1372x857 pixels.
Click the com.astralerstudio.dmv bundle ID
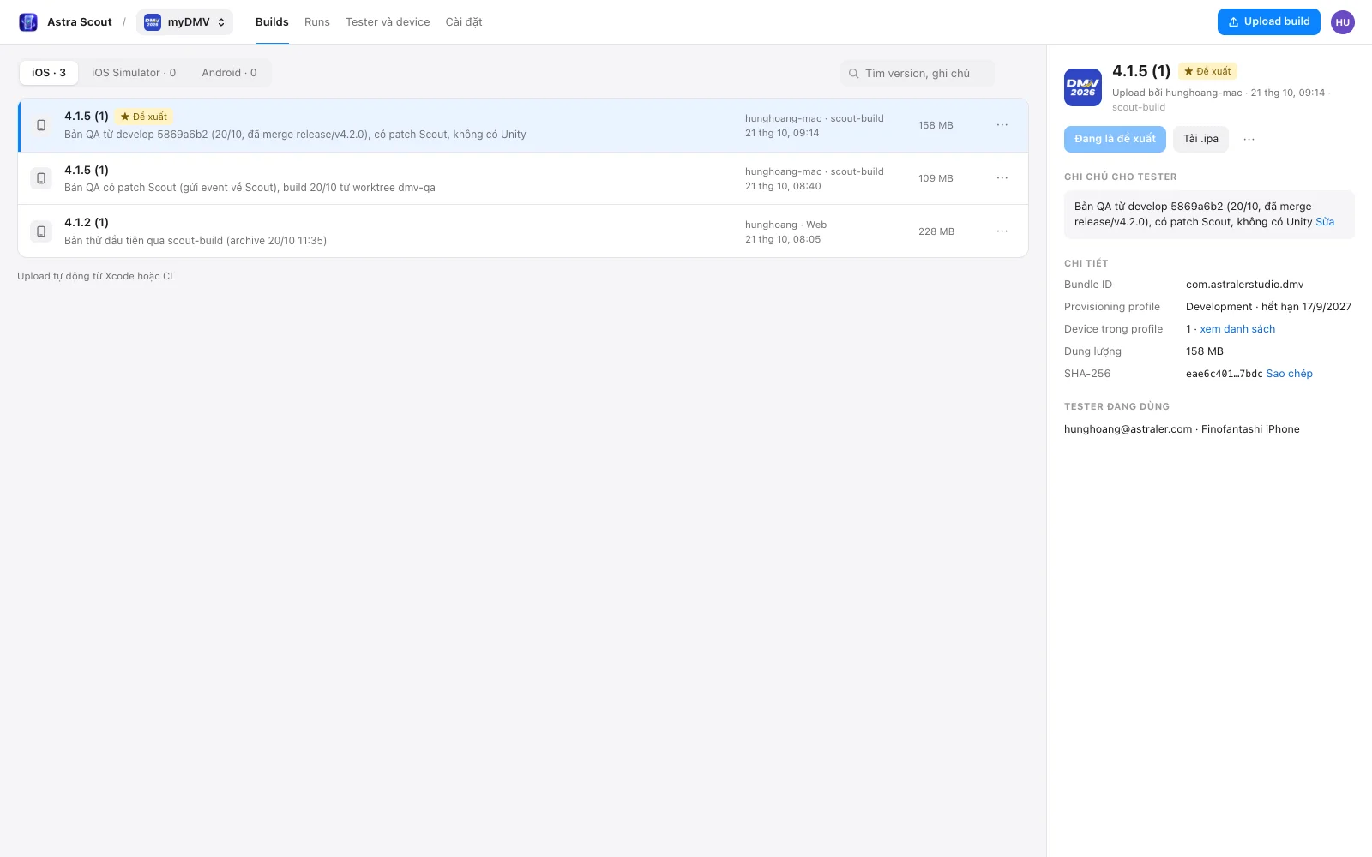tap(1244, 285)
